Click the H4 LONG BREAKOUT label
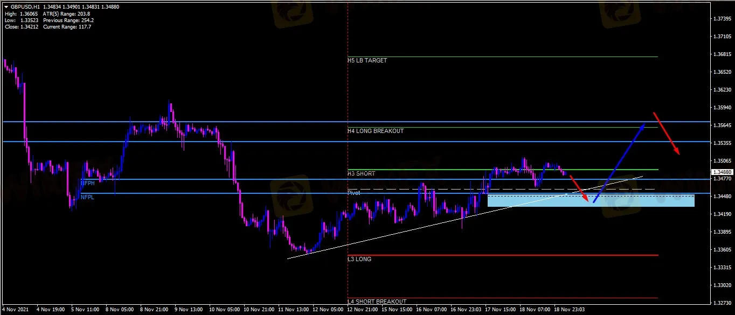 (376, 131)
